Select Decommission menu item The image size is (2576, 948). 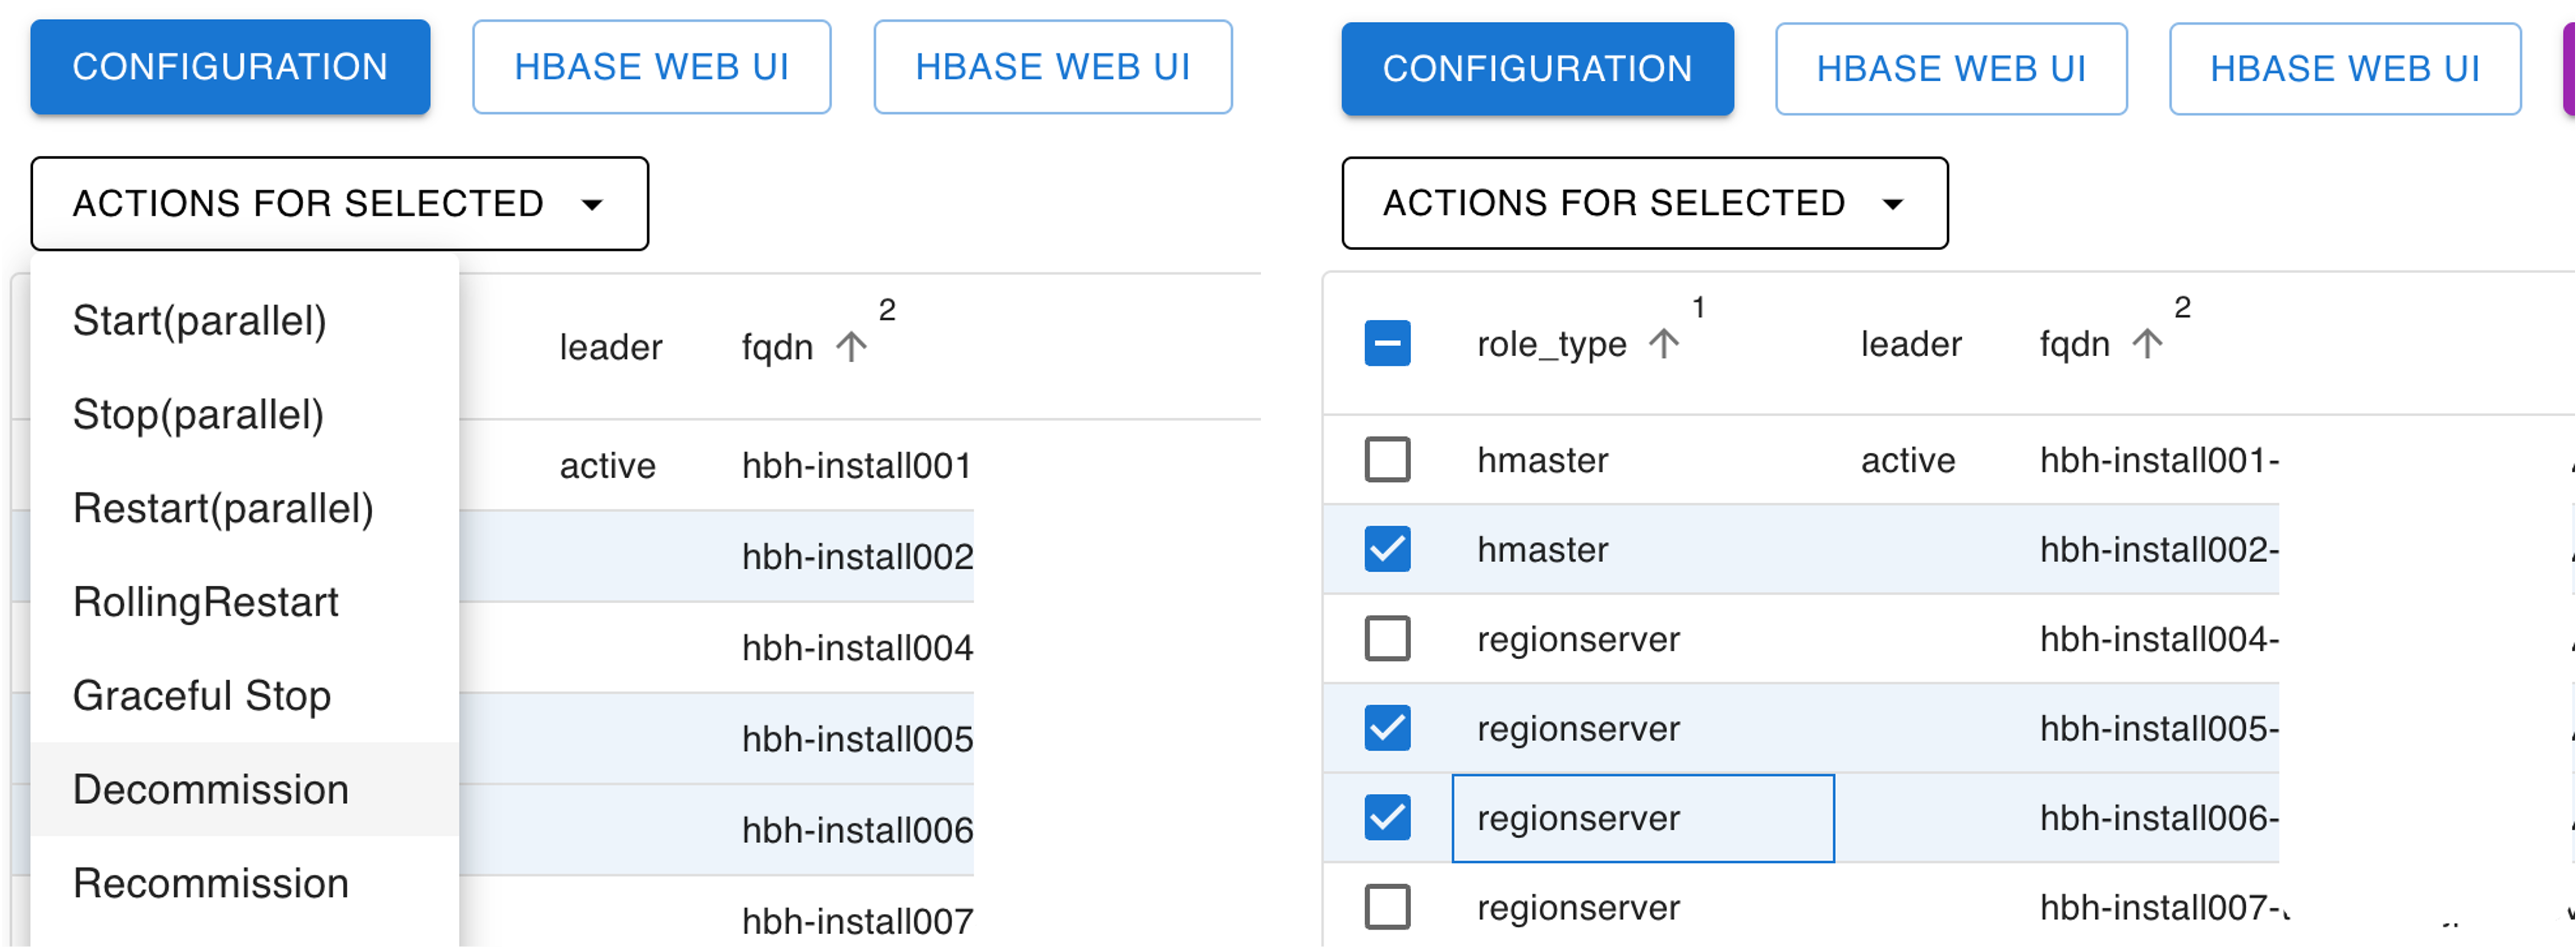point(245,790)
